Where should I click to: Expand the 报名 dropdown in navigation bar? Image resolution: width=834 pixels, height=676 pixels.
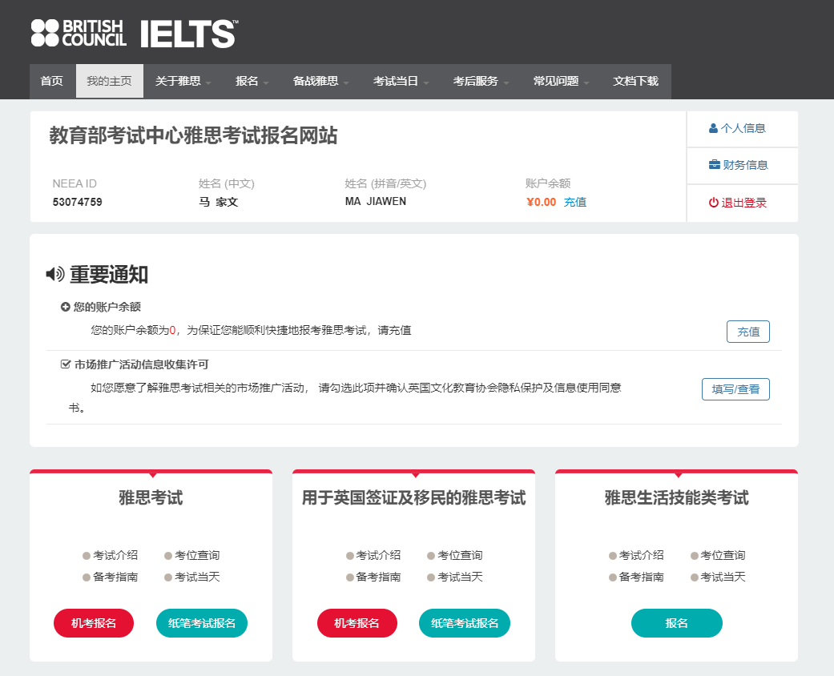pyautogui.click(x=252, y=82)
